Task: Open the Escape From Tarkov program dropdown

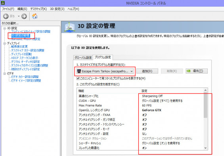Action: click(105, 71)
